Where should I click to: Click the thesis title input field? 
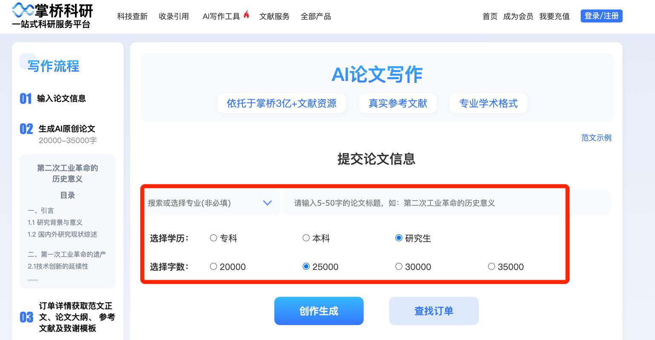426,203
